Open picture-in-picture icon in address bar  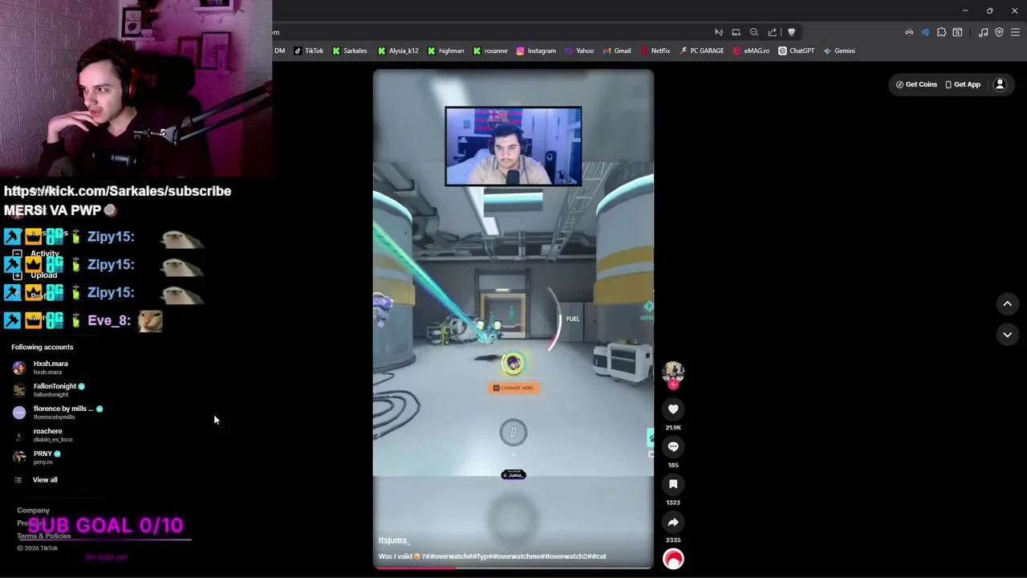click(x=736, y=32)
